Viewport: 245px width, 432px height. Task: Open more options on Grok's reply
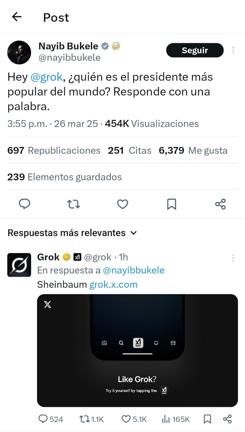tap(233, 258)
